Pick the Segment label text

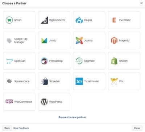coord(89,61)
